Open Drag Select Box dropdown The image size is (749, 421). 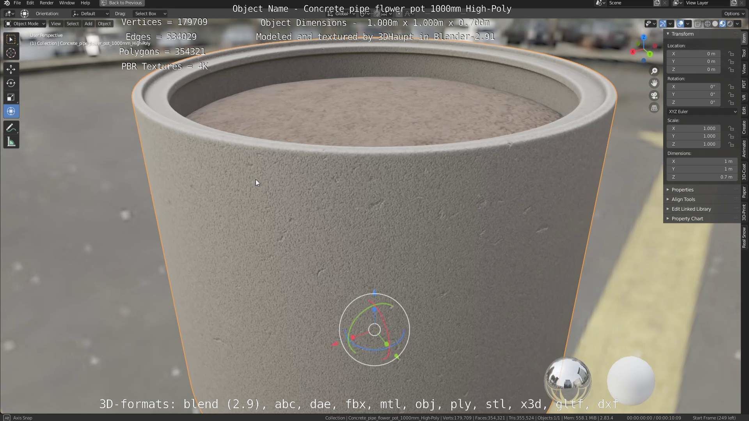click(150, 14)
